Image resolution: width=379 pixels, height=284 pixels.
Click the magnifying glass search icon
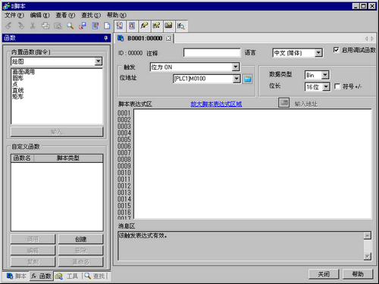[70, 26]
